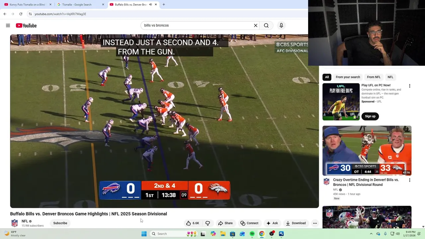Viewport: 425px width, 239px height.
Task: Subscribe to the NFL channel
Action: [60, 223]
